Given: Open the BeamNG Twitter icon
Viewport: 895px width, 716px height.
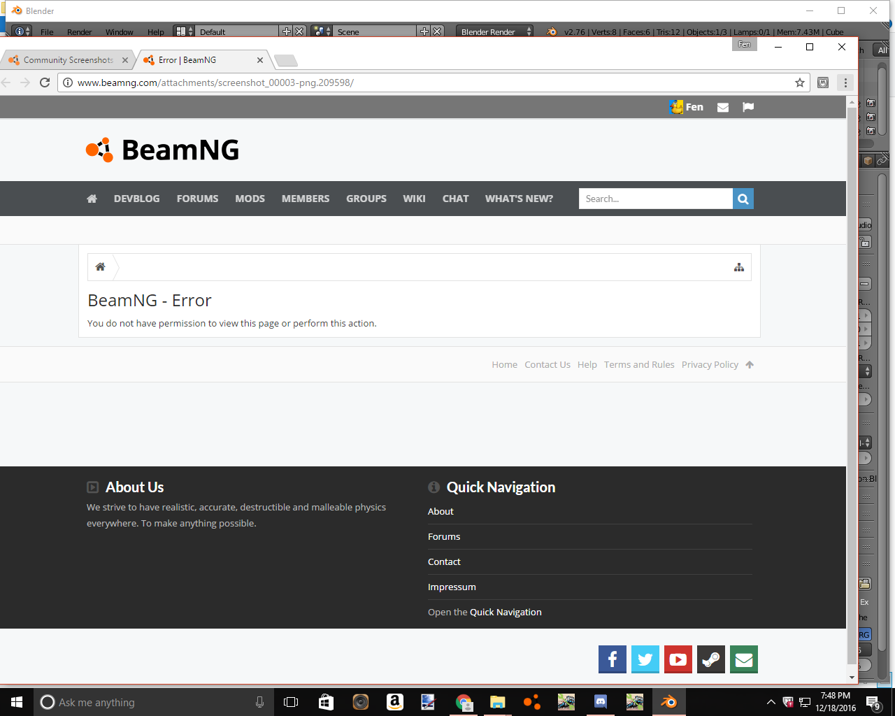Looking at the screenshot, I should click(x=645, y=659).
